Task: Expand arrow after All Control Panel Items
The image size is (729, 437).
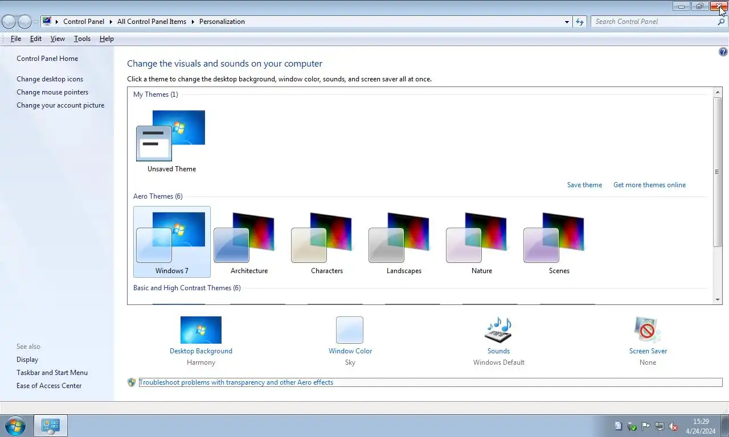Action: tap(193, 22)
